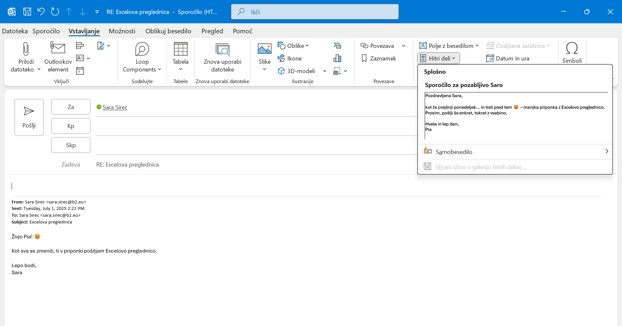Viewport: 622px width, 326px height.
Task: Open the Možnosti tab
Action: click(122, 31)
